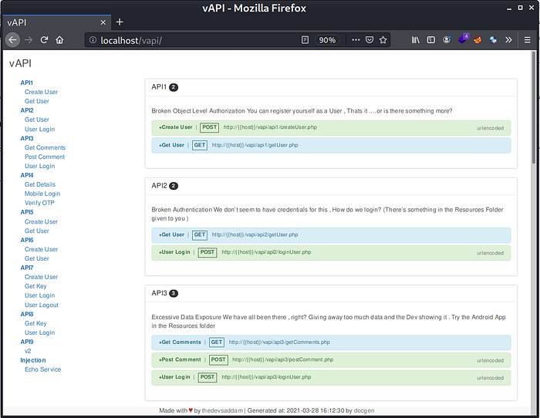Image resolution: width=540 pixels, height=418 pixels.
Task: Expand +User Login POST row in API3
Action: click(x=331, y=378)
